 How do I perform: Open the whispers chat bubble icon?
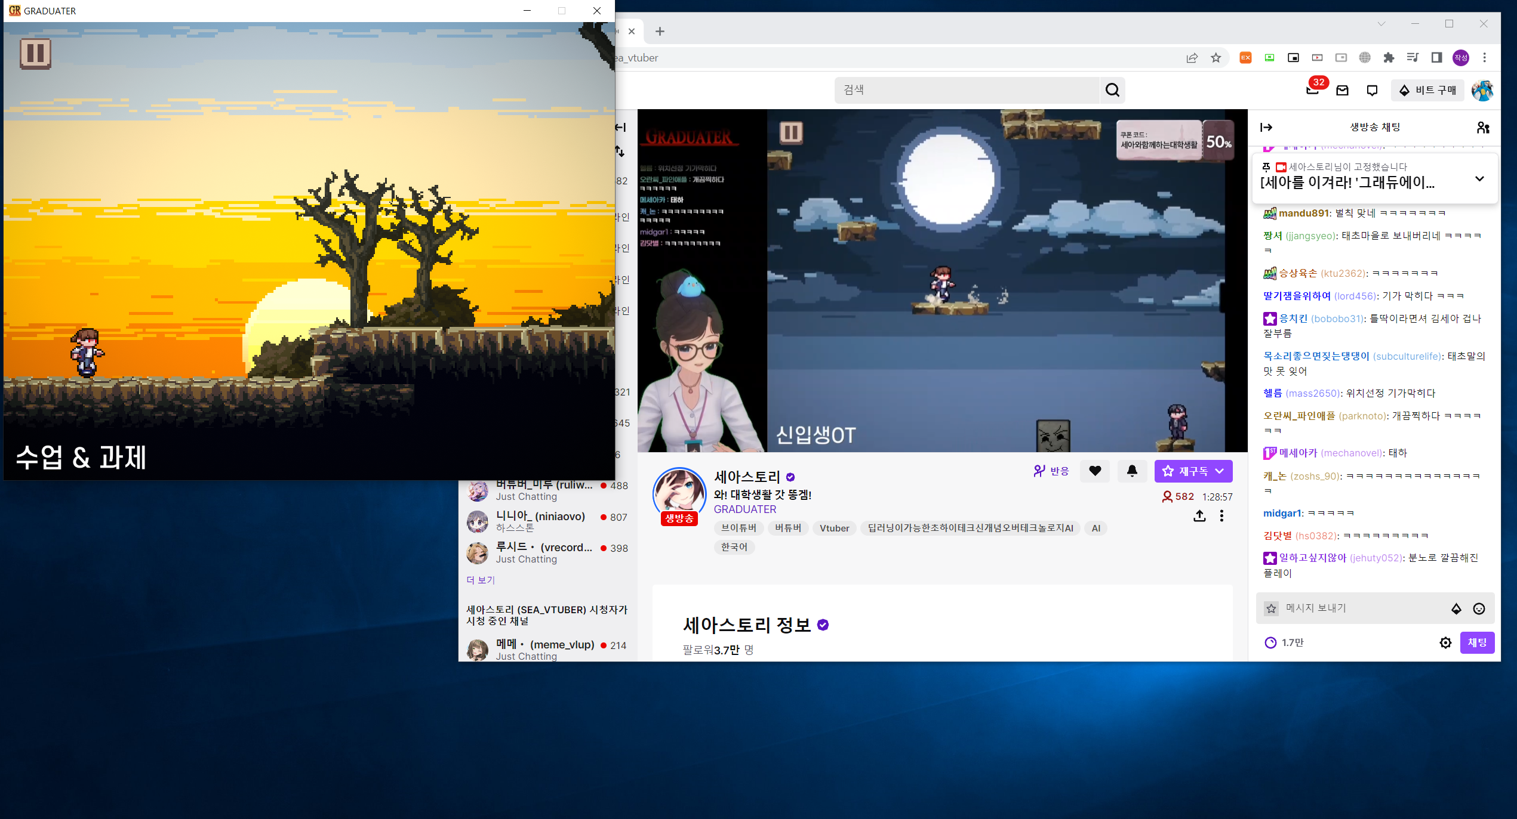click(x=1372, y=90)
